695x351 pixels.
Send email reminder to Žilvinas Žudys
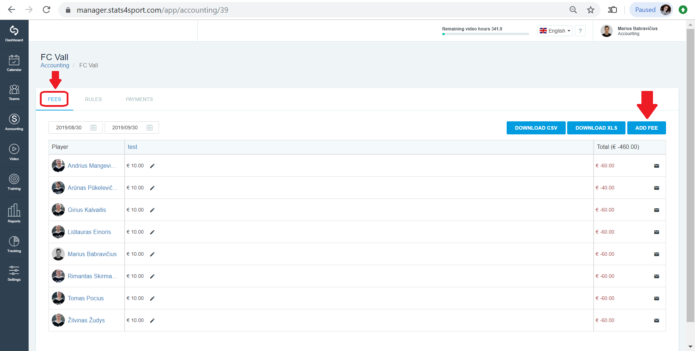pyautogui.click(x=657, y=321)
